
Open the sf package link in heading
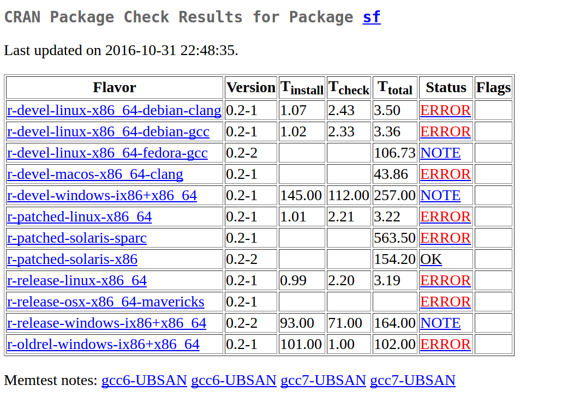pos(371,17)
